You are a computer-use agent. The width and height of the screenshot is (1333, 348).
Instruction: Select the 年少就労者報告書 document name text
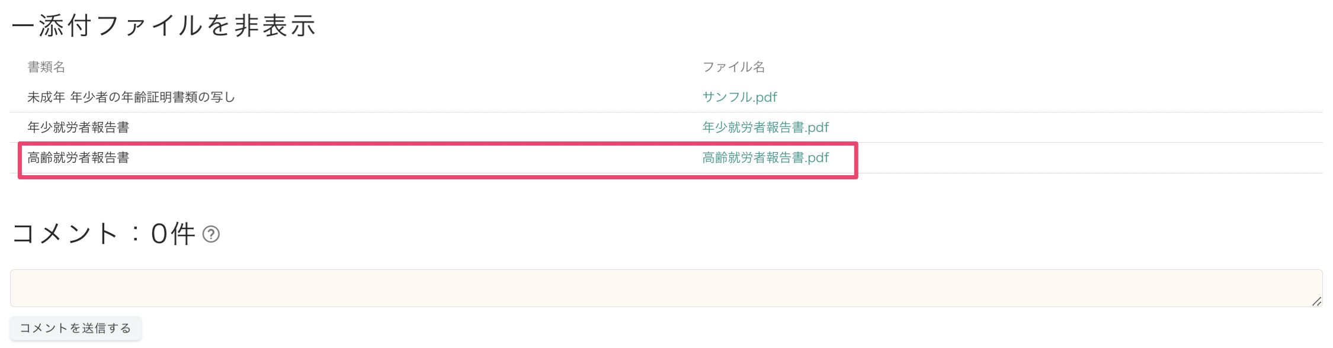coord(78,127)
